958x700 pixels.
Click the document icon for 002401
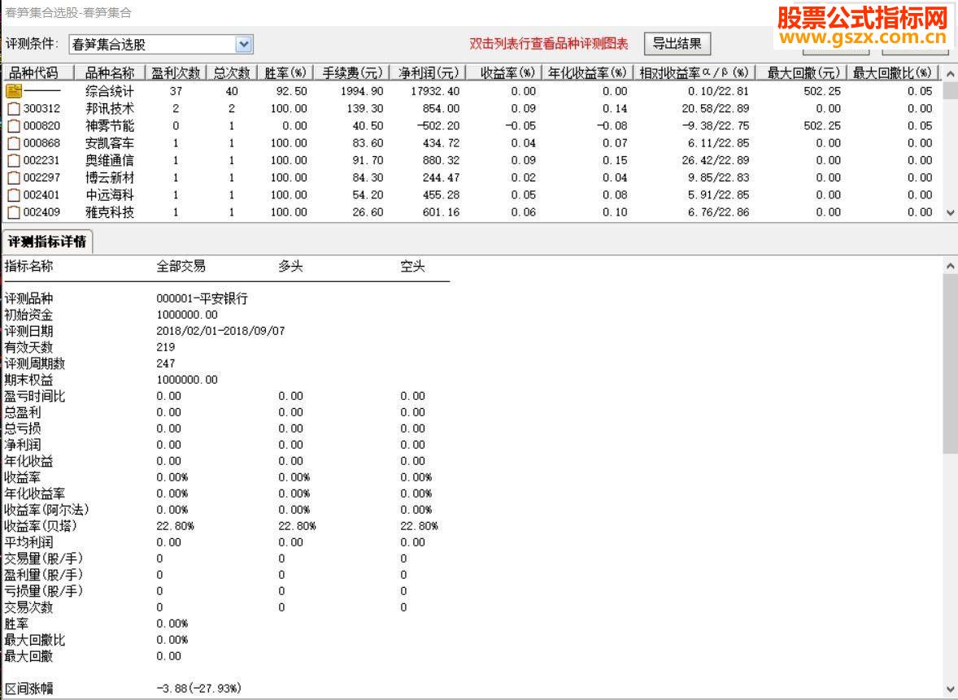[14, 195]
